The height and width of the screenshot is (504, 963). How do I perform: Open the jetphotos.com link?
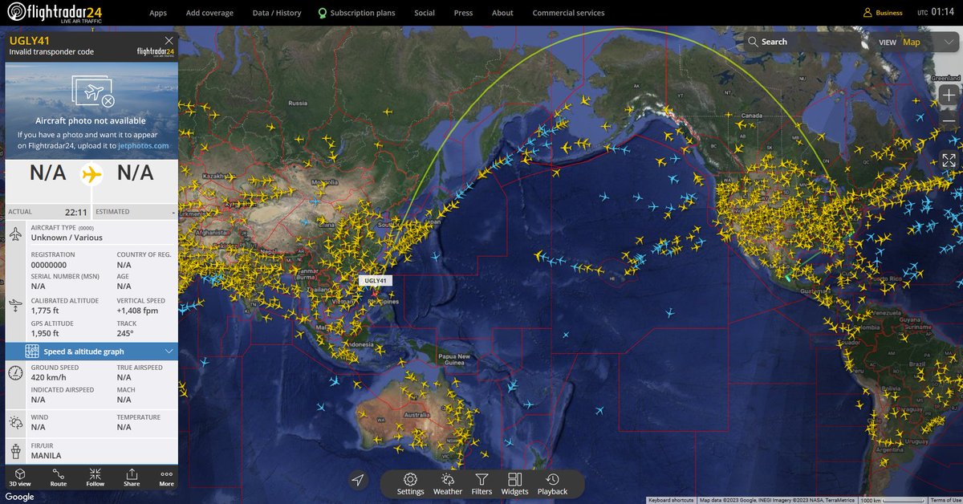(144, 146)
